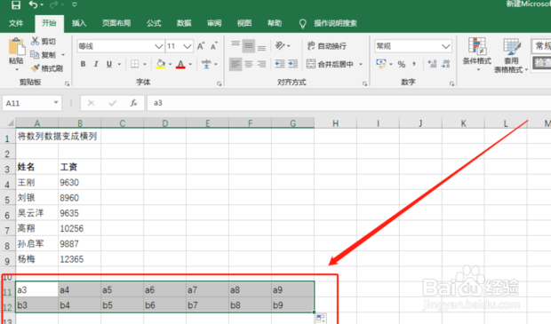Screen dimensions: 551x324
Task: Click the Redo arrow icon
Action: (53, 4)
